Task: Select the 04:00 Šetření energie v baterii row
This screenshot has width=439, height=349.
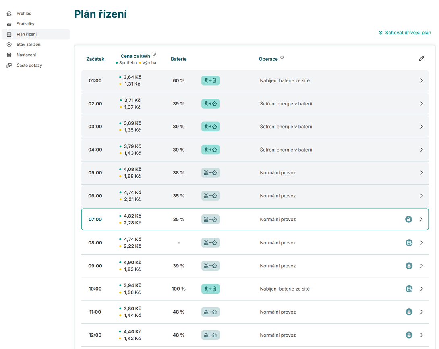Action: [286, 150]
